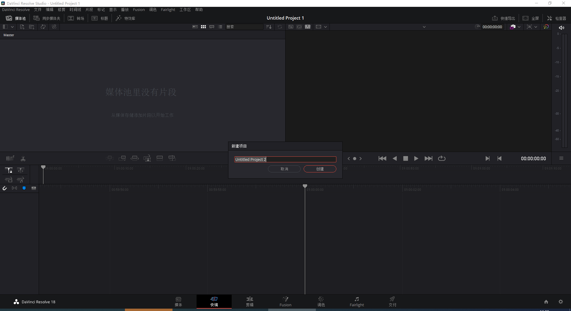This screenshot has width=571, height=311.
Task: Open the 特效库 effects library
Action: click(126, 18)
